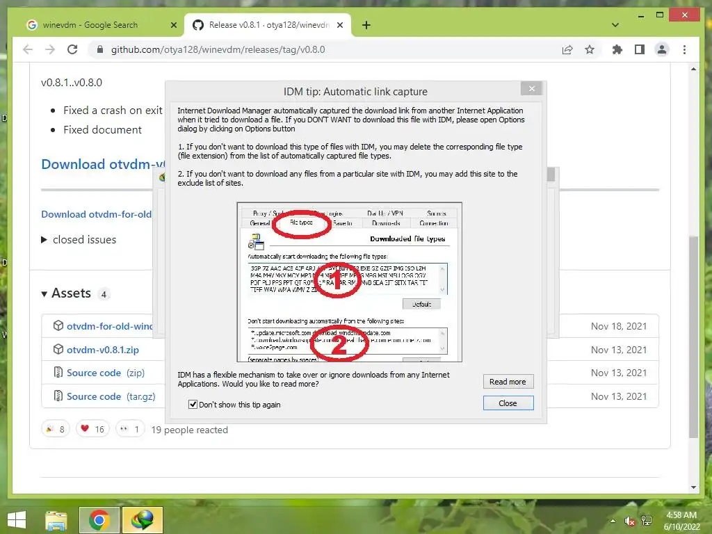Switch to the winevdm Google Search tab
This screenshot has width=712, height=534.
pyautogui.click(x=90, y=25)
